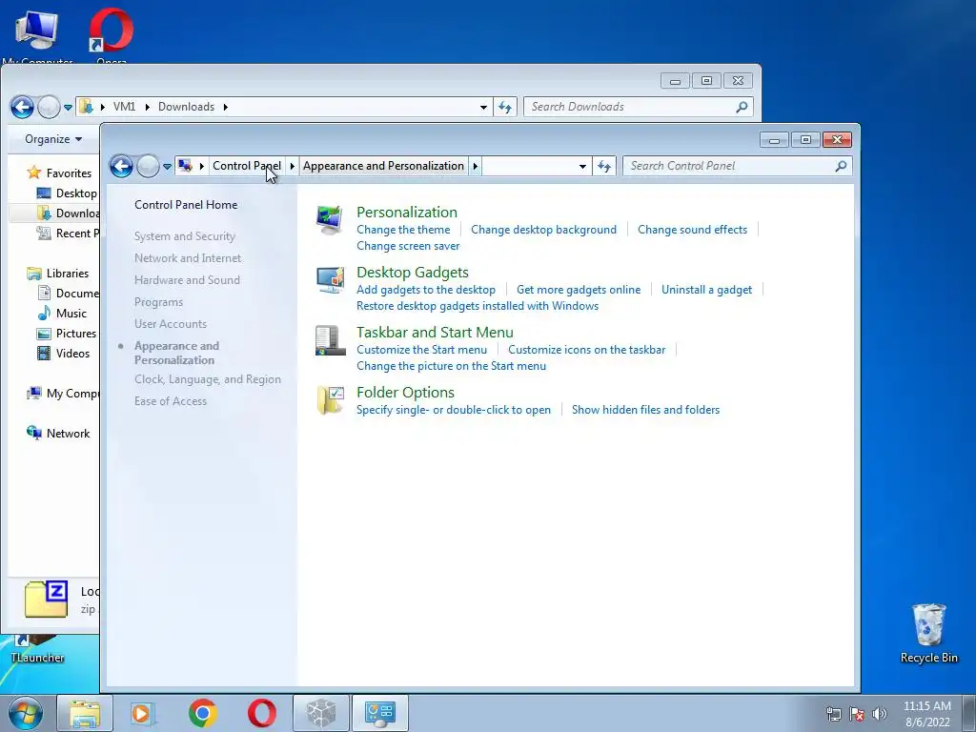Select the Opera desktop shortcut

[112, 36]
